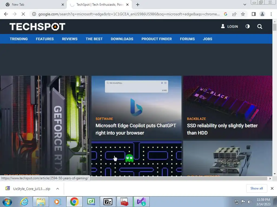Screen dimensions: 277x207
Task: Open the FORUMS link
Action: click(x=187, y=39)
